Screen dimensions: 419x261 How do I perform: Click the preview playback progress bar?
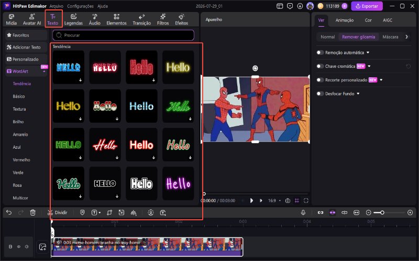pos(256,194)
